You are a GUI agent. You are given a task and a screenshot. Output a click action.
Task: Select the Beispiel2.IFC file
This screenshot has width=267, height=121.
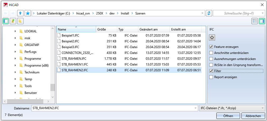pyautogui.click(x=129, y=41)
